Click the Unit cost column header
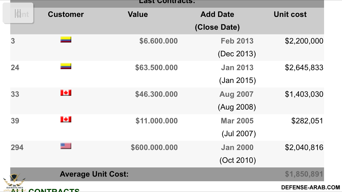 tap(290, 14)
